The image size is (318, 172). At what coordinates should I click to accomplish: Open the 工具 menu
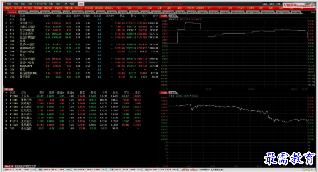tap(65, 4)
